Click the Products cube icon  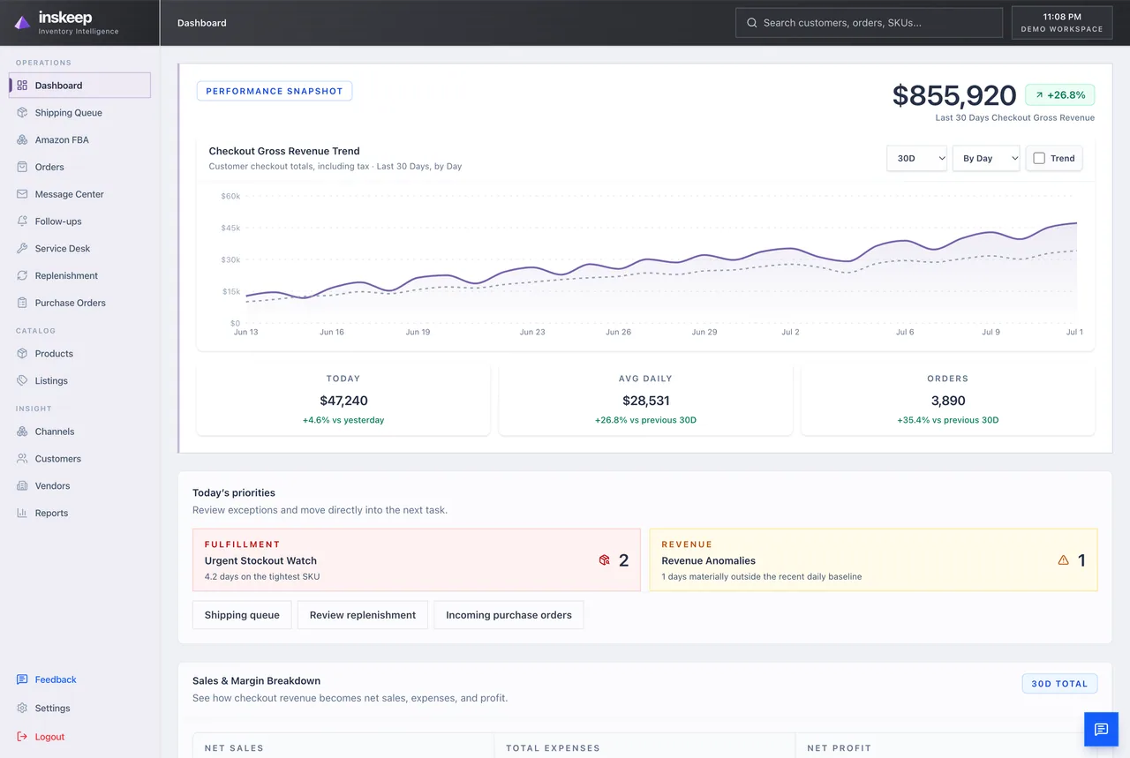[22, 354]
